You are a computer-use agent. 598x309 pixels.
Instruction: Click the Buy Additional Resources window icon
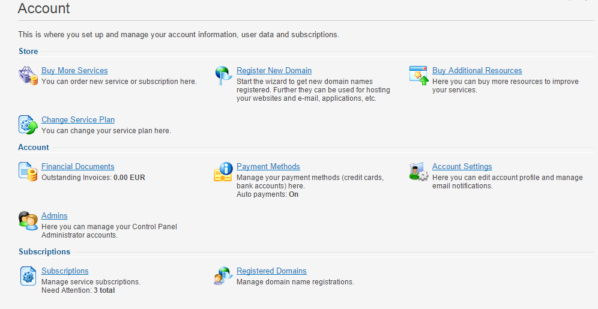[x=418, y=76]
